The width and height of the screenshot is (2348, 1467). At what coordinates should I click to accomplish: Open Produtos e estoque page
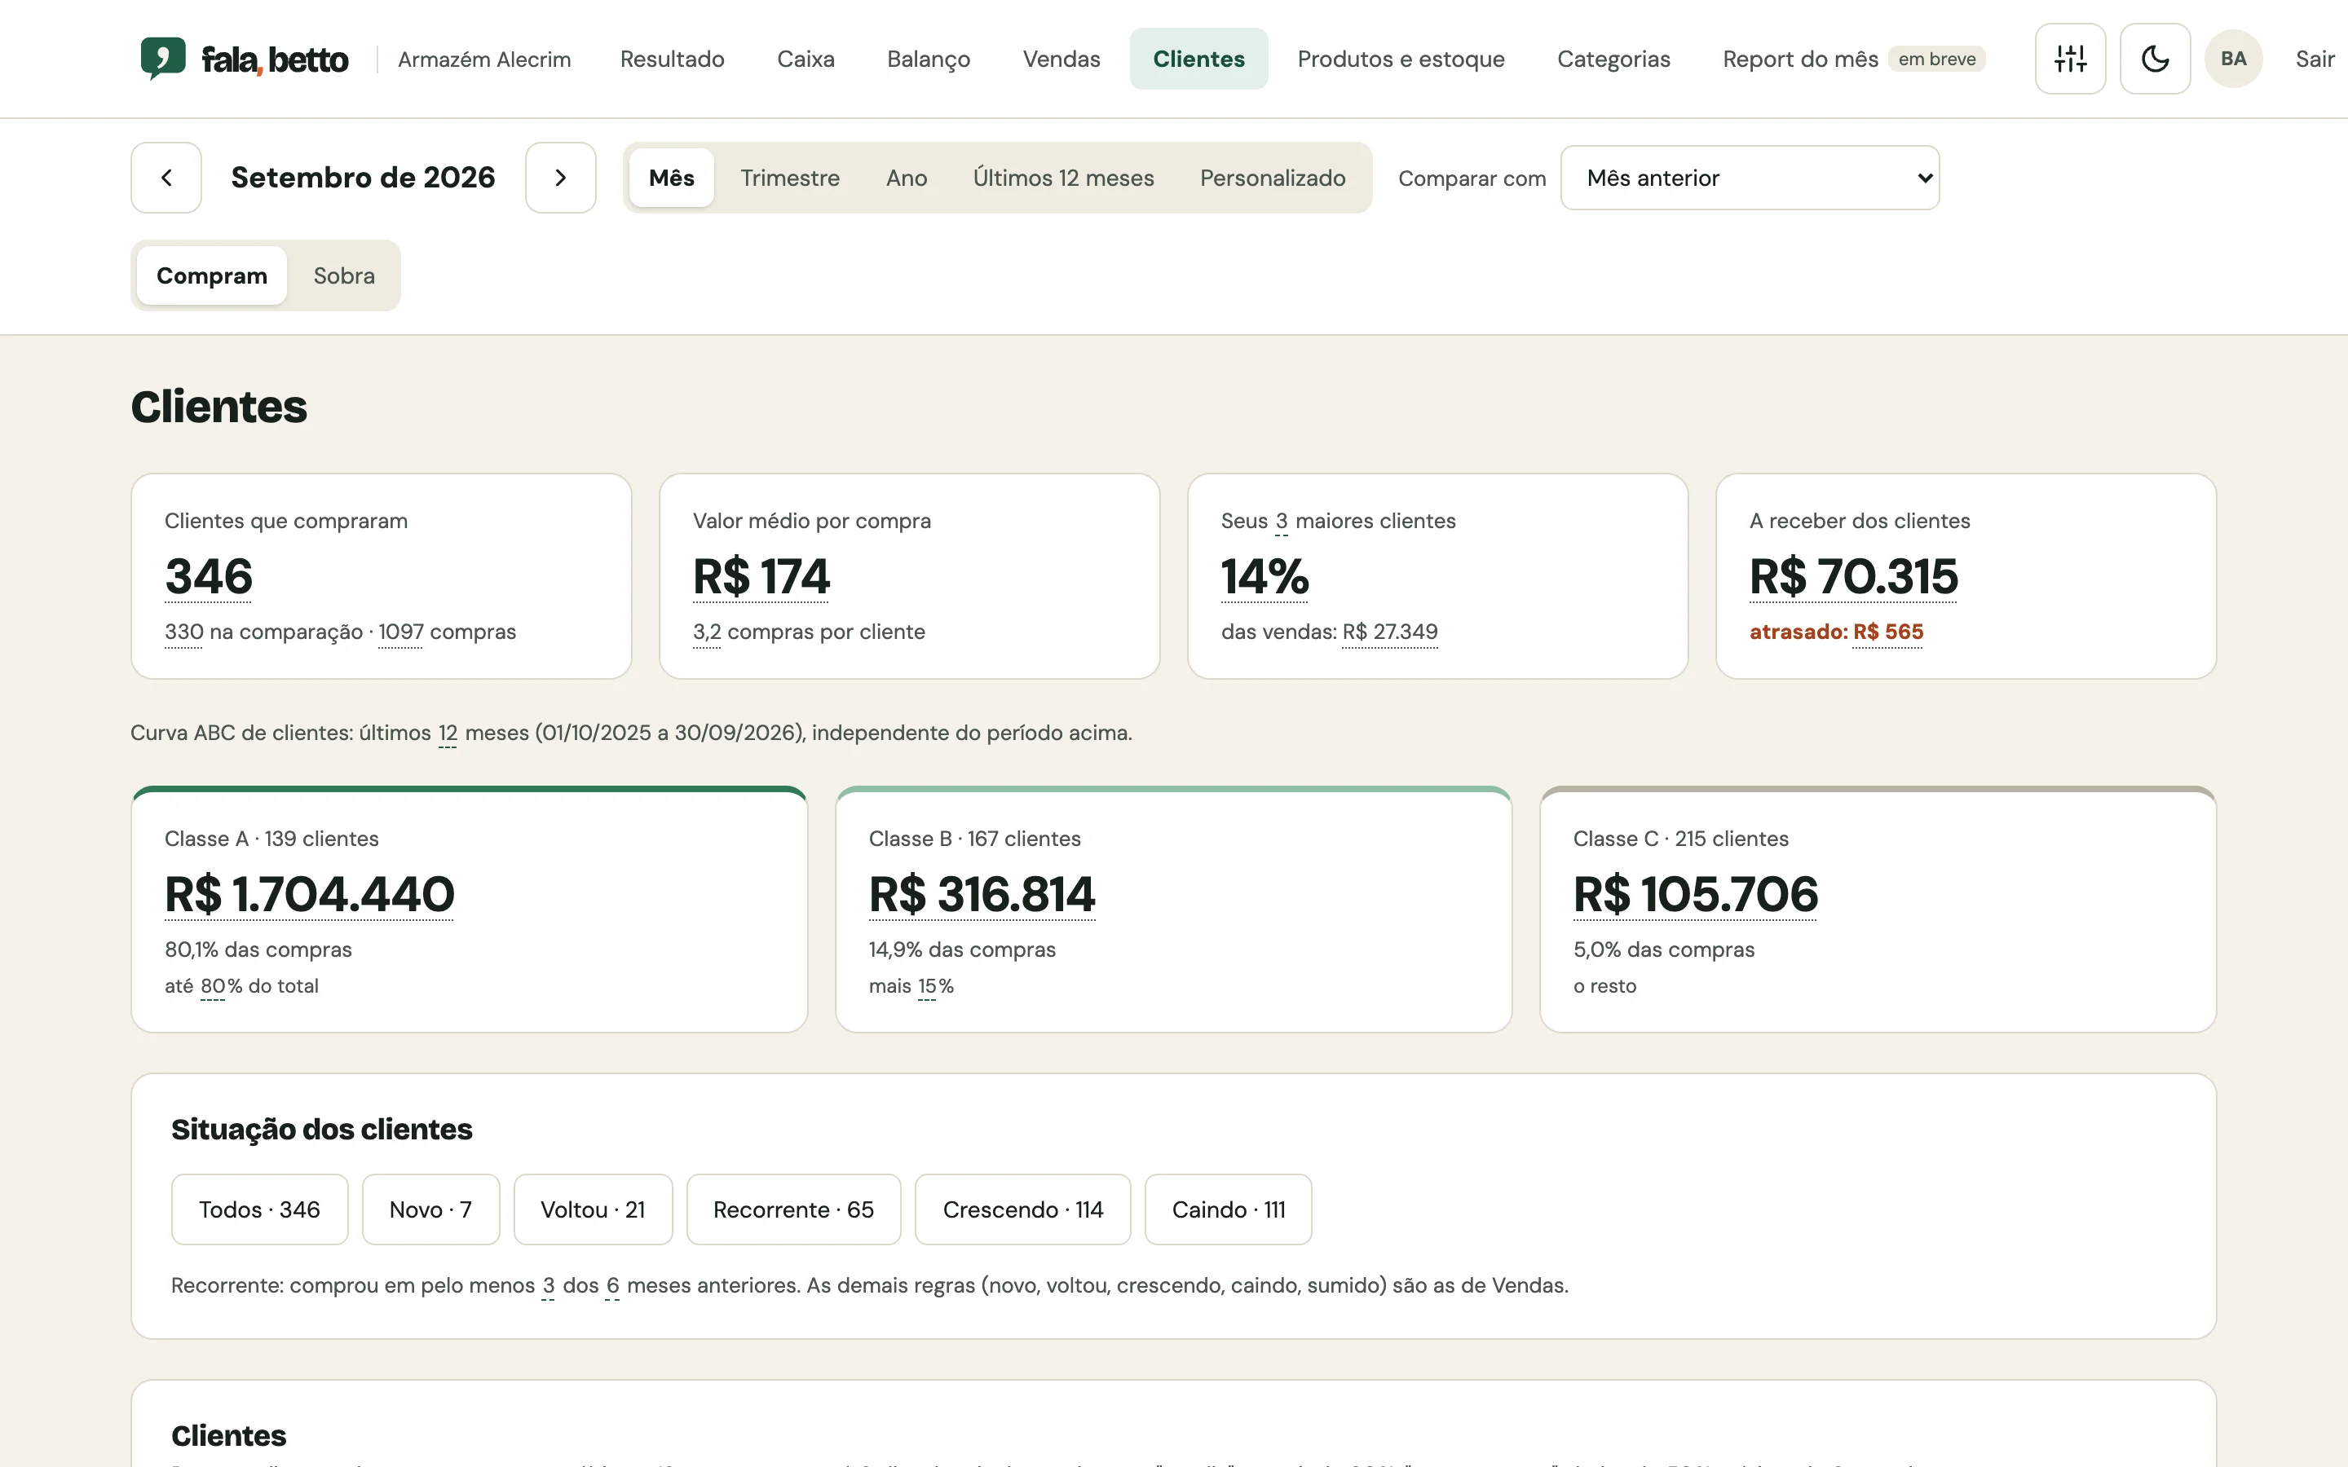click(x=1400, y=59)
